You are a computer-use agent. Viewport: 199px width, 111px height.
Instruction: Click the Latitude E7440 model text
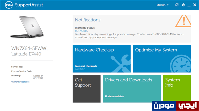[x=26, y=54]
